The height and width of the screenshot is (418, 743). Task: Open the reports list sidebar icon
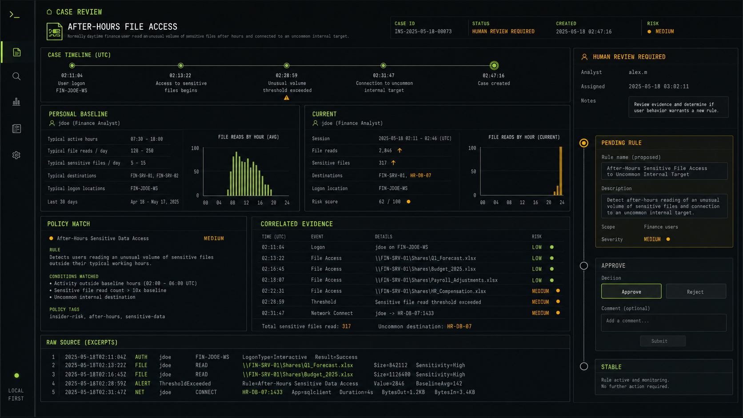16,129
